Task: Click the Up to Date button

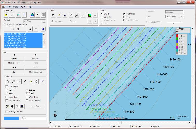Action: 35,106
